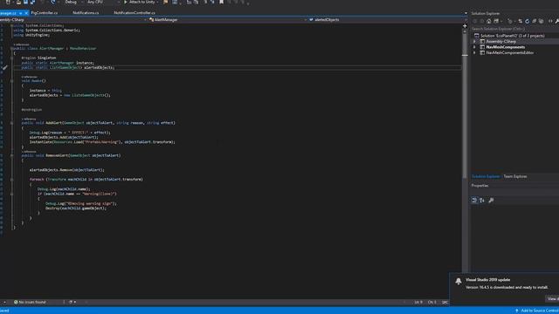Open Solution Explorer Properties wrench icon
The width and height of the screenshot is (559, 314).
(556, 21)
